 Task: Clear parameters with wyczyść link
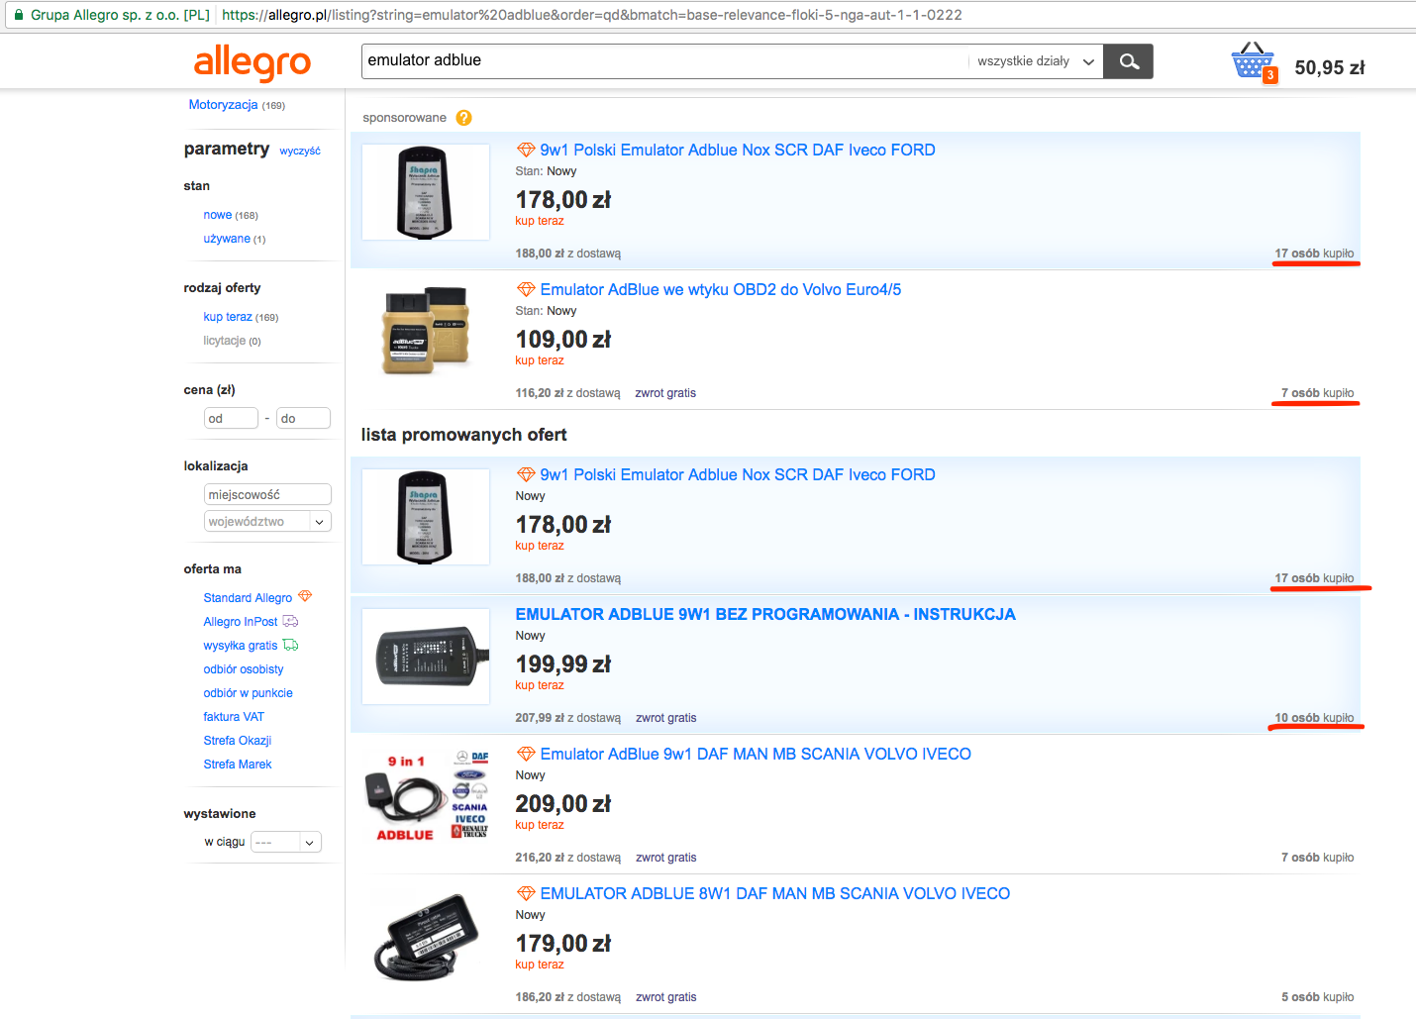tap(299, 151)
